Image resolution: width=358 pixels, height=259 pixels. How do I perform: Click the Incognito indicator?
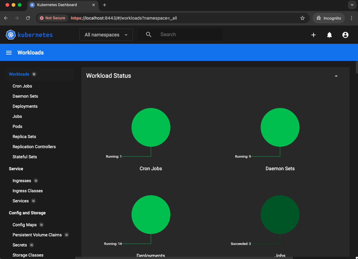point(329,18)
